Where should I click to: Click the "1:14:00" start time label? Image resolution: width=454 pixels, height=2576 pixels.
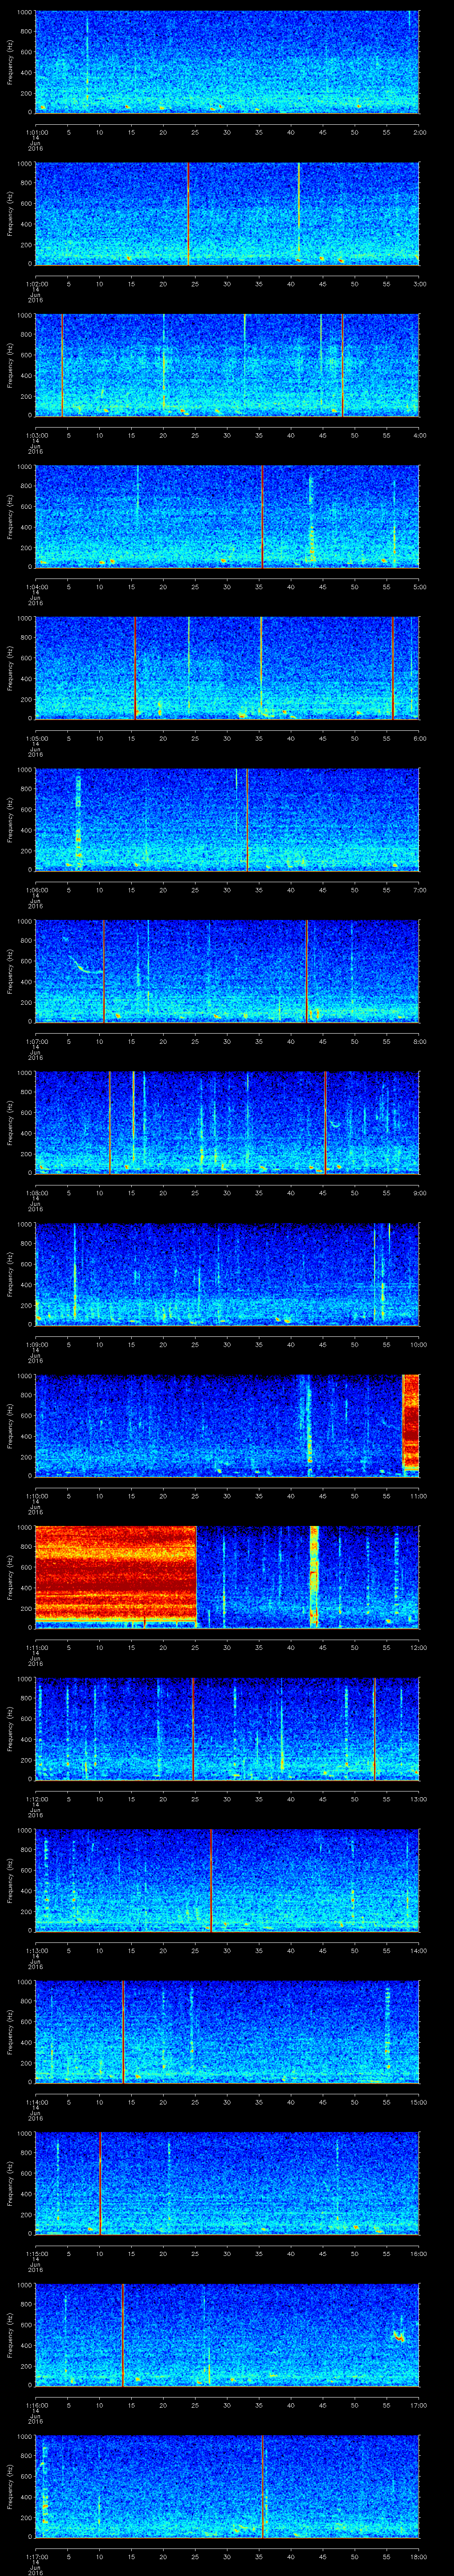(36, 2102)
